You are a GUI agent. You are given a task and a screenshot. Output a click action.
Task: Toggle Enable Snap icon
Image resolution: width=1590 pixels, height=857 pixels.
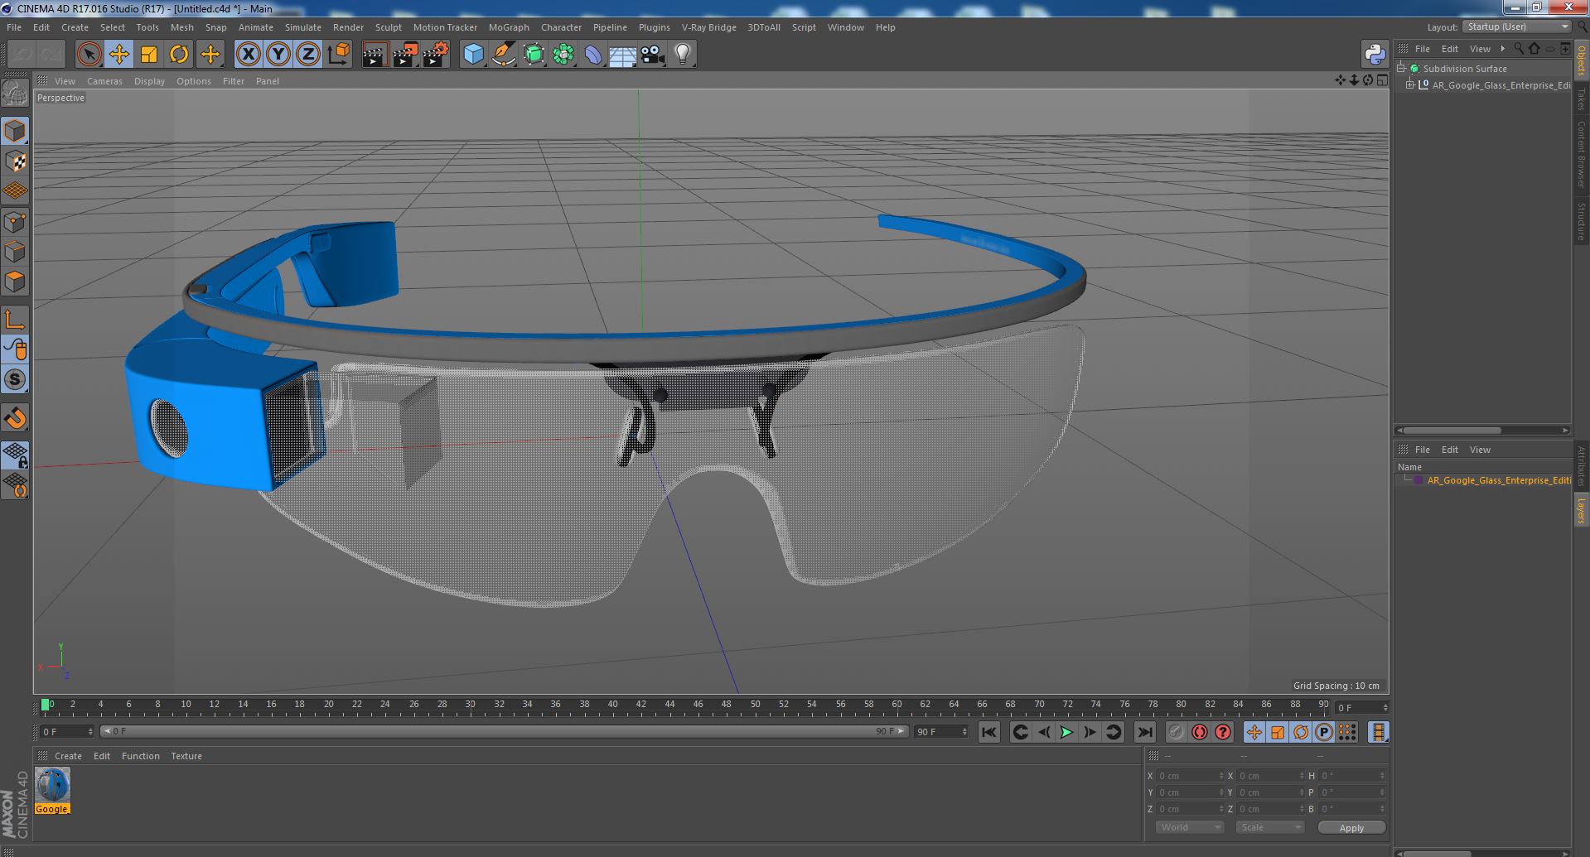point(15,379)
